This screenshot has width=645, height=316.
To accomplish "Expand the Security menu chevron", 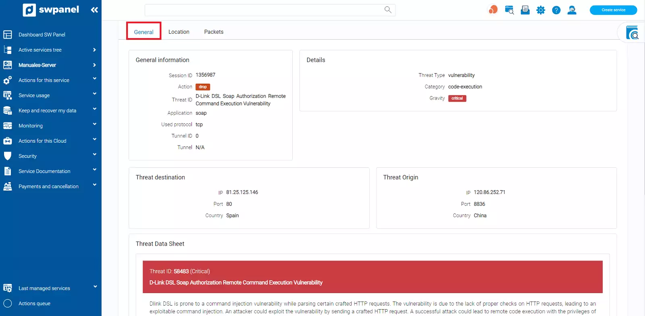I will pyautogui.click(x=94, y=155).
